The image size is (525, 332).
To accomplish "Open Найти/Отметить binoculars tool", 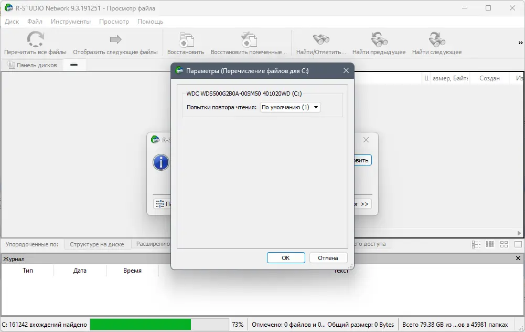I will point(321,39).
